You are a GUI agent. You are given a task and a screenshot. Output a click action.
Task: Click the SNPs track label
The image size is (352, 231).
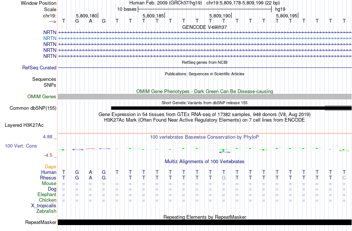click(50, 85)
